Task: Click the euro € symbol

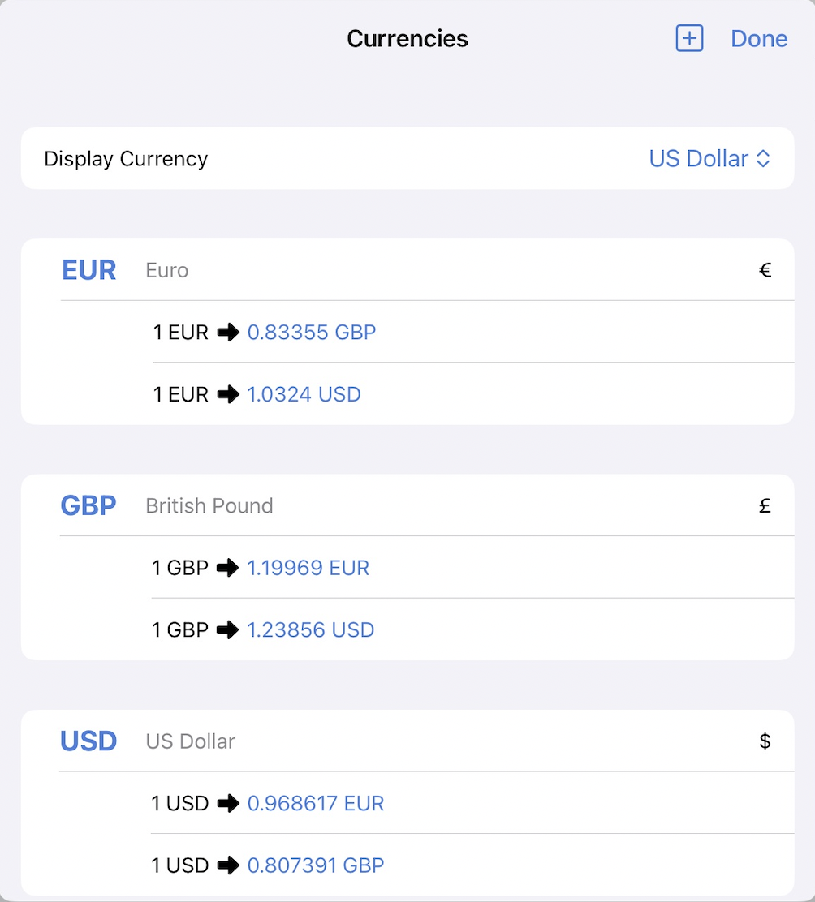Action: click(765, 270)
